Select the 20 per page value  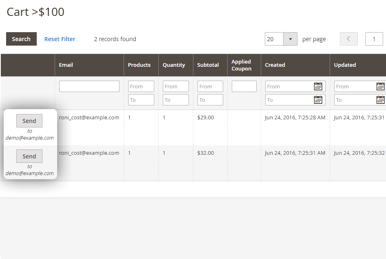274,39
